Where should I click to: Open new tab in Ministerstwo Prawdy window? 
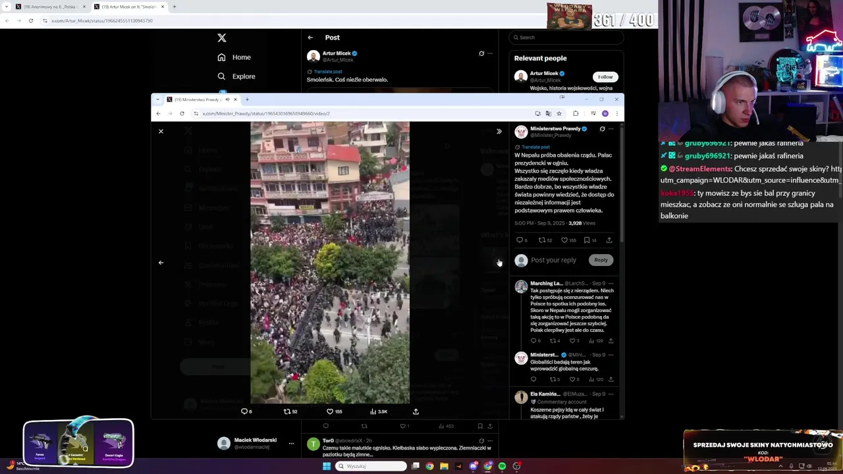pos(247,99)
